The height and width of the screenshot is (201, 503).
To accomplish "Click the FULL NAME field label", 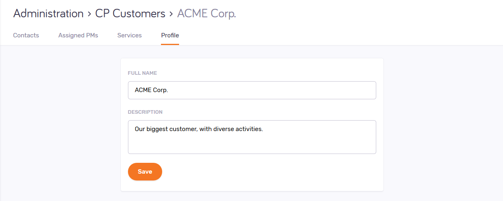I will pyautogui.click(x=142, y=73).
